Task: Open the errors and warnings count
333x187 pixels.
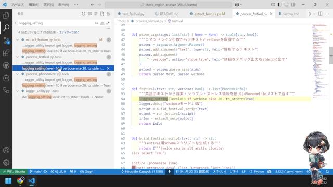Action: 58,172
